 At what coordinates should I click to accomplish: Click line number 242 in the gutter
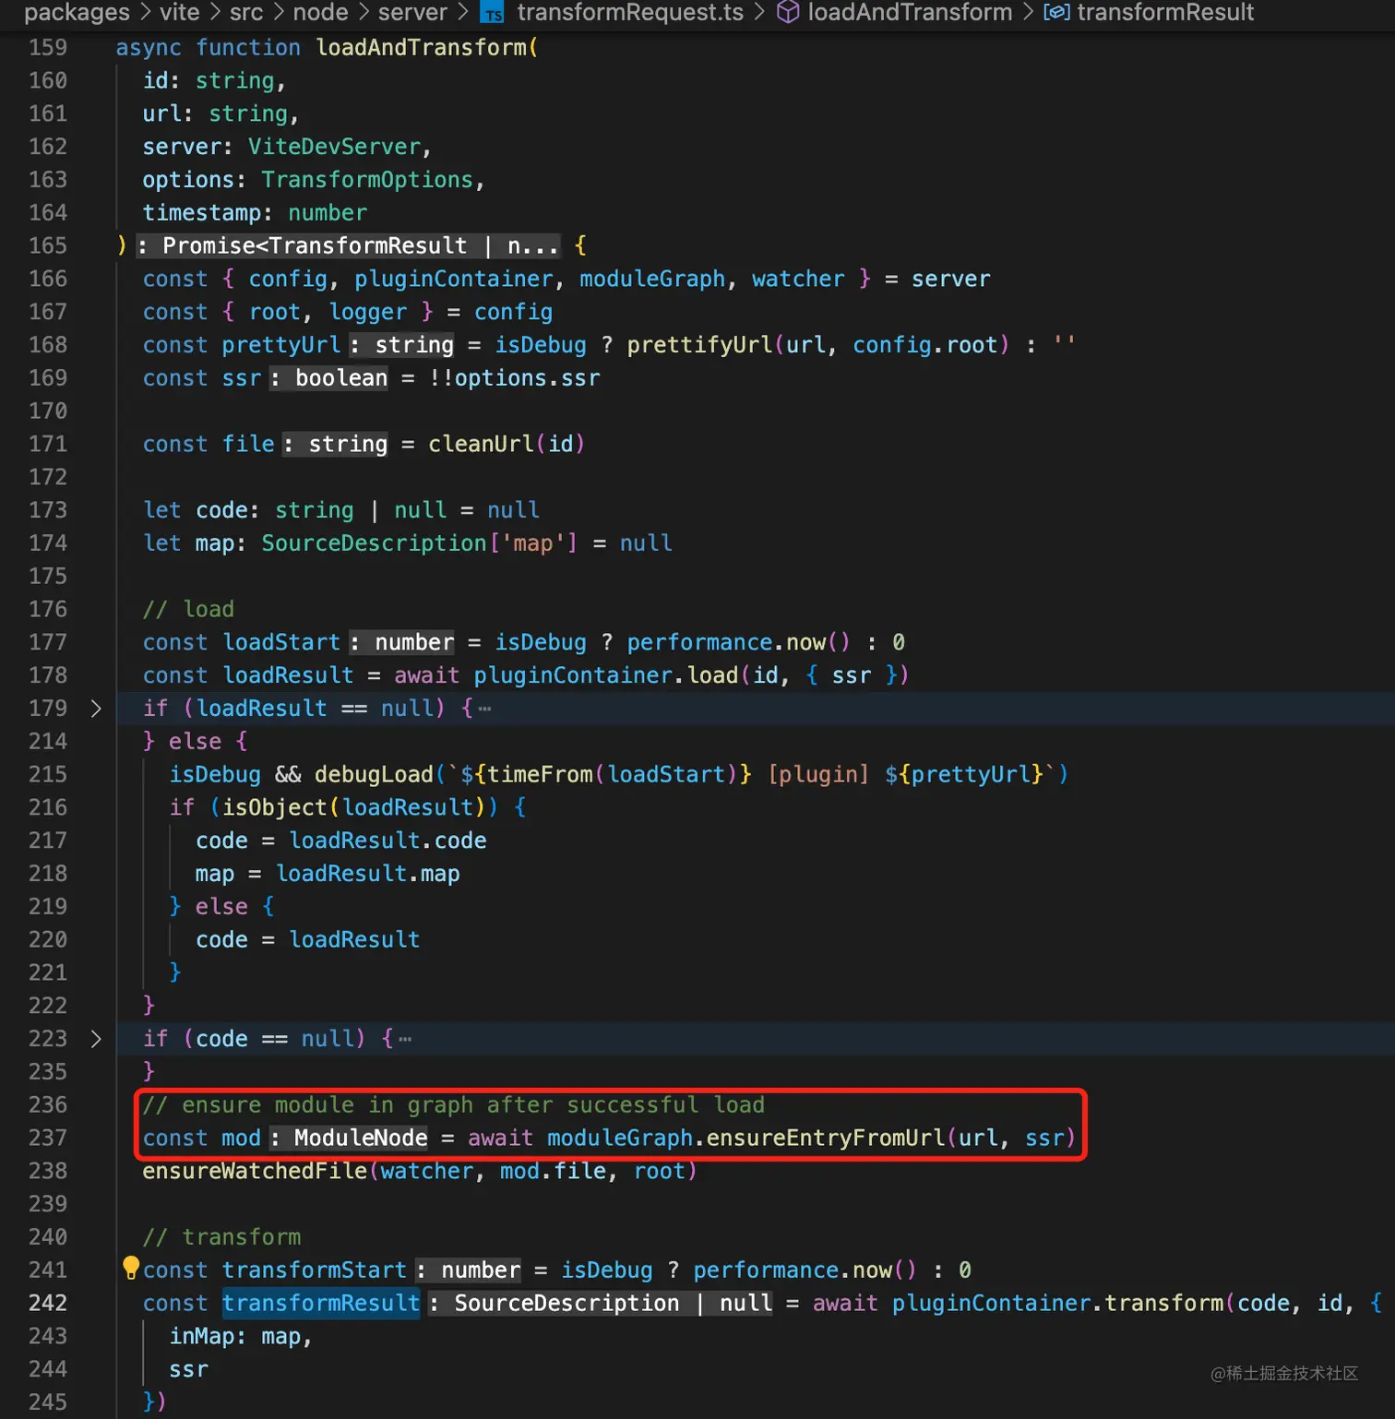coord(48,1303)
